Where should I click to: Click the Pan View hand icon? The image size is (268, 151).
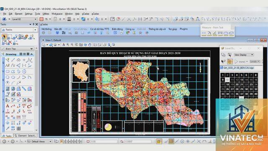click(90, 45)
